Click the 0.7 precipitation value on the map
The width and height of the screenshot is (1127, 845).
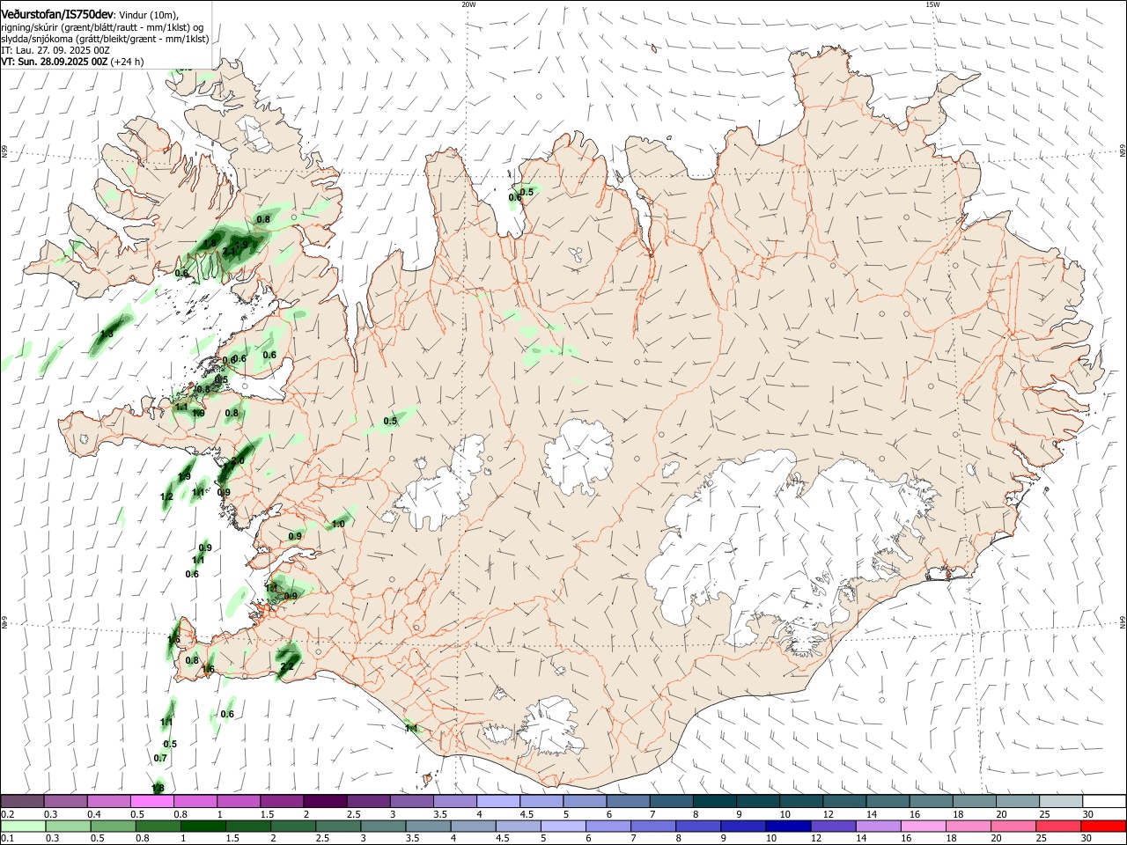point(160,758)
